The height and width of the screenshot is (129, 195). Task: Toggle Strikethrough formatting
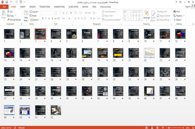56,18
